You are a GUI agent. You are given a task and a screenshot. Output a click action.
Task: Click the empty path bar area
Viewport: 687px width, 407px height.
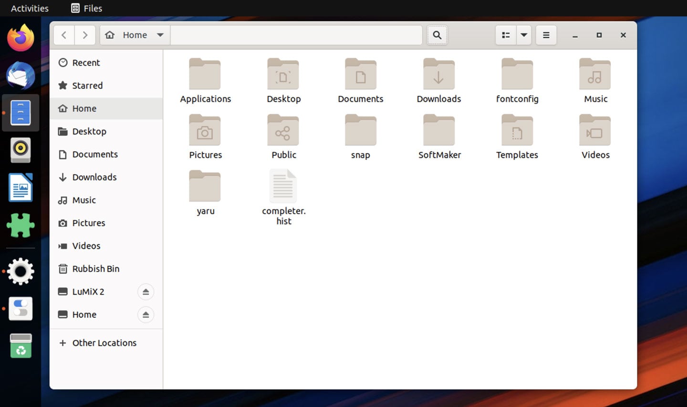[296, 35]
